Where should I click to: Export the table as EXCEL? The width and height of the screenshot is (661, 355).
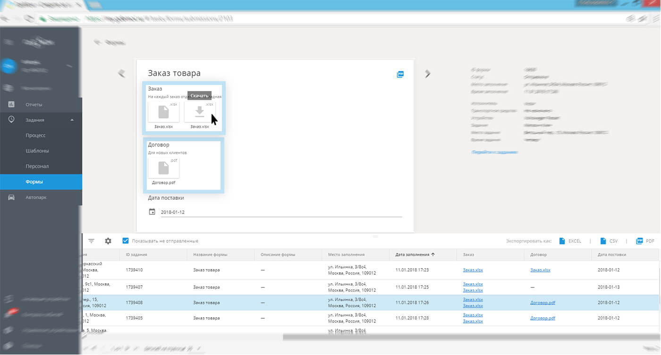coord(570,241)
